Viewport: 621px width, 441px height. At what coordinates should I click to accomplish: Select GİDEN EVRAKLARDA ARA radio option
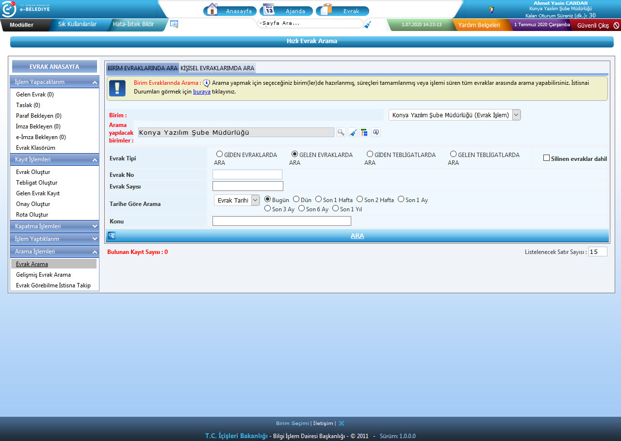[219, 154]
